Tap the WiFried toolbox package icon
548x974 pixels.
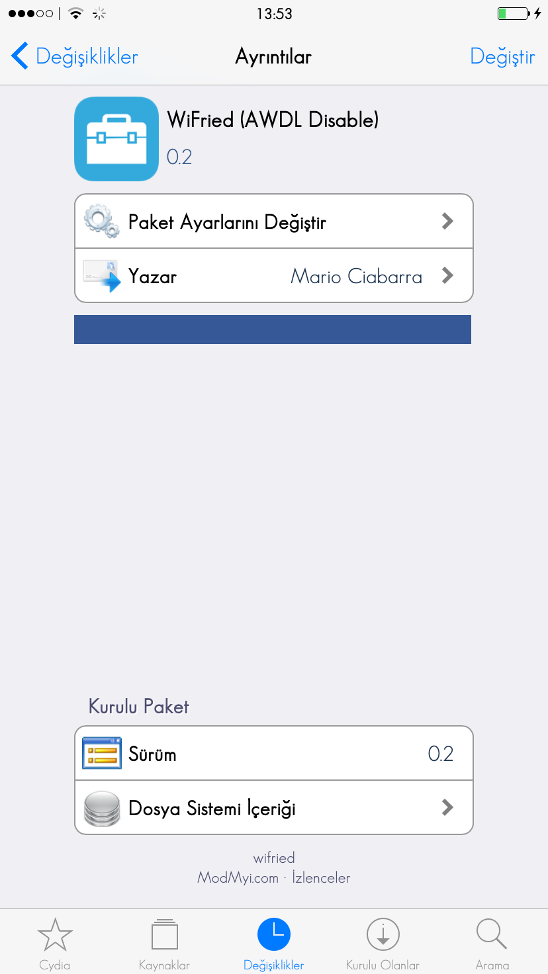[116, 139]
